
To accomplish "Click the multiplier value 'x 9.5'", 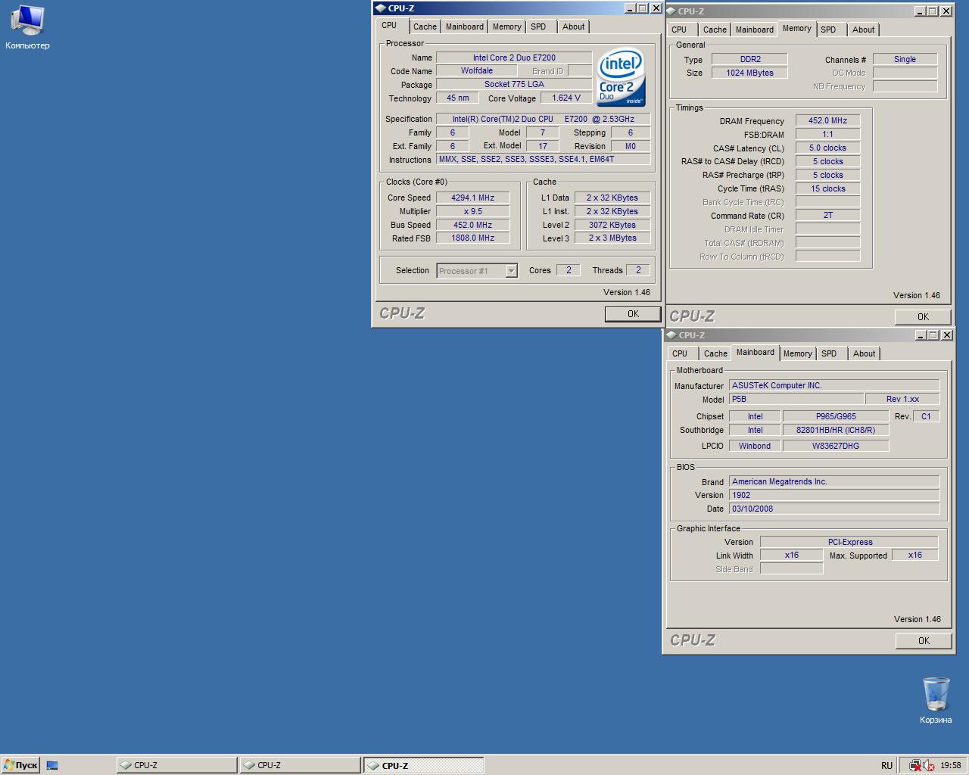I will pyautogui.click(x=472, y=211).
